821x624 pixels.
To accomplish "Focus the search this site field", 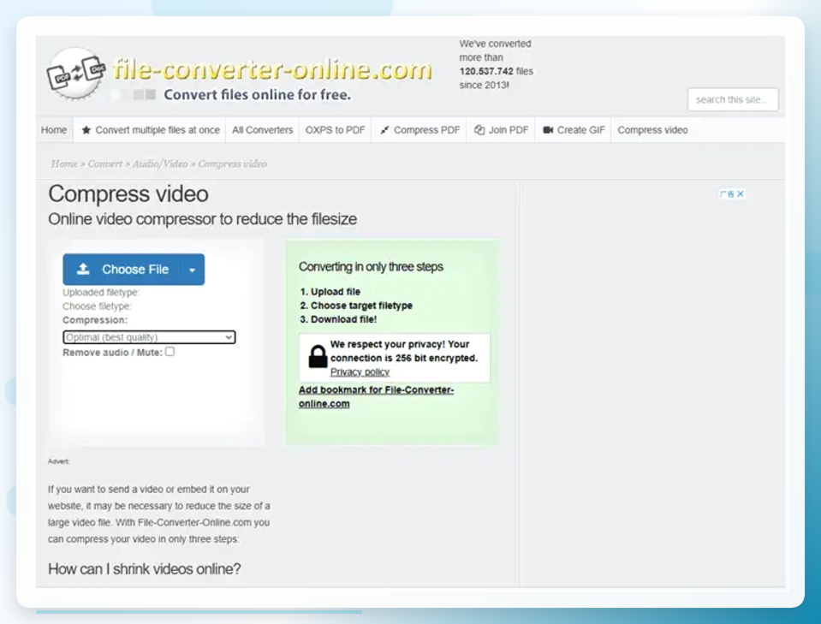I will pyautogui.click(x=733, y=99).
